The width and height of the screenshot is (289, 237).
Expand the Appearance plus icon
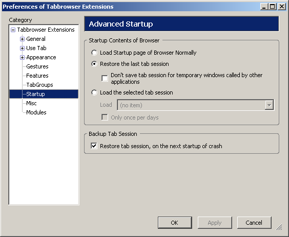point(22,58)
